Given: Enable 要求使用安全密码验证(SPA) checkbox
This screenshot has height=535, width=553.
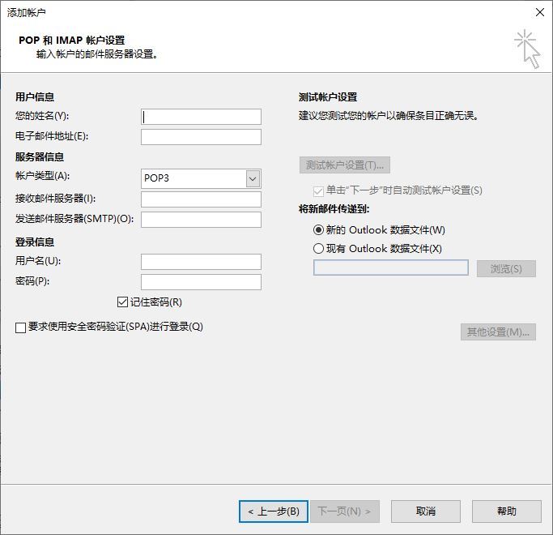Looking at the screenshot, I should [x=21, y=327].
